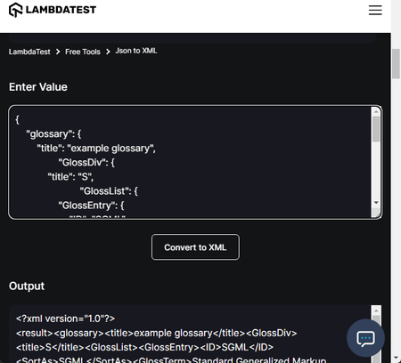Click the Enter Value heading

pos(38,87)
